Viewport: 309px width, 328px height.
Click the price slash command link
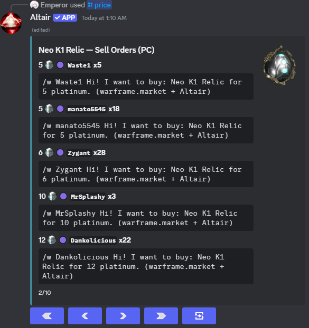pyautogui.click(x=99, y=5)
